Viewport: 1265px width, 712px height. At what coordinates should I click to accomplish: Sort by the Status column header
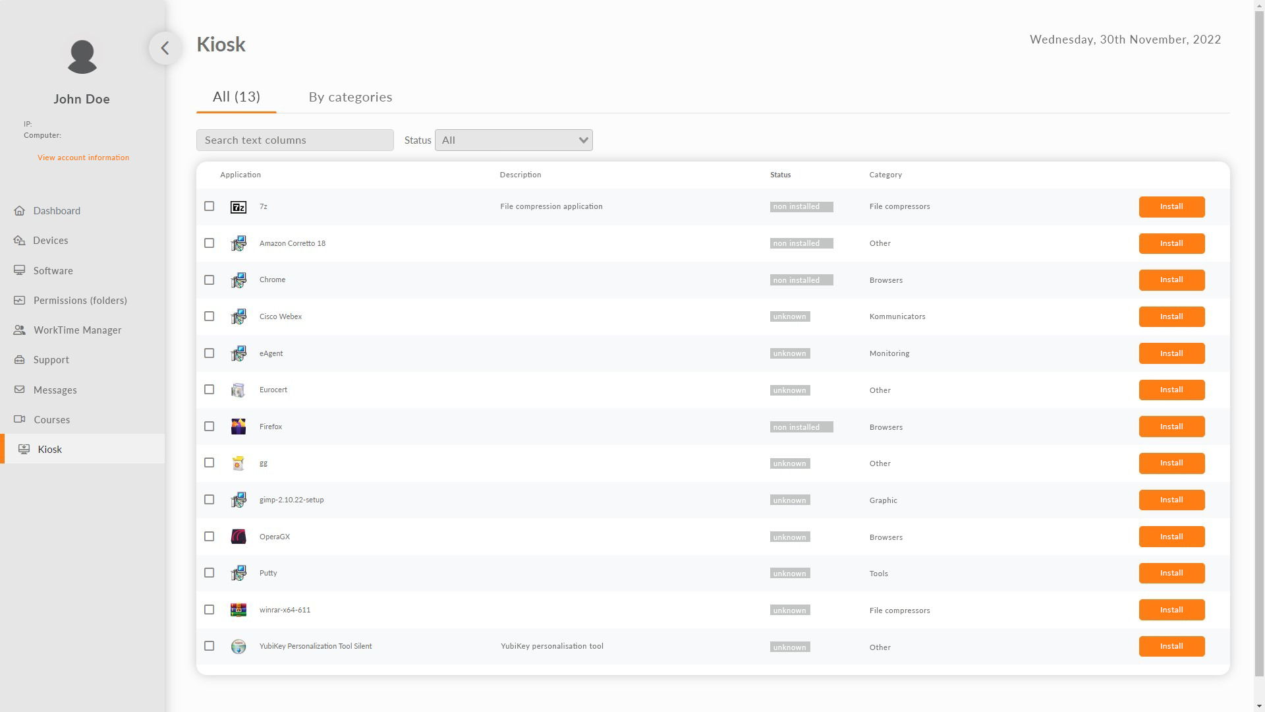tap(780, 175)
